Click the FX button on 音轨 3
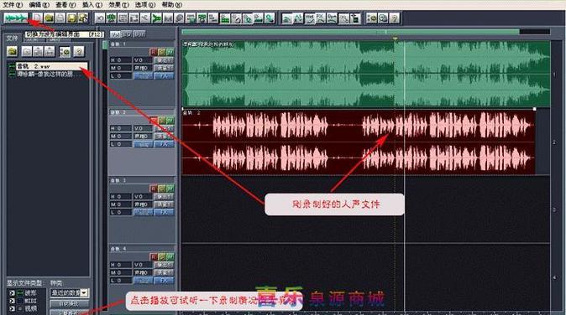Image resolution: width=566 pixels, height=315 pixels. tap(164, 213)
